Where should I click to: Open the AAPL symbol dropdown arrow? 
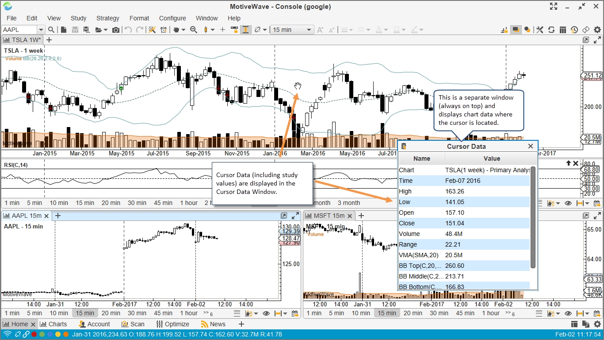point(41,30)
